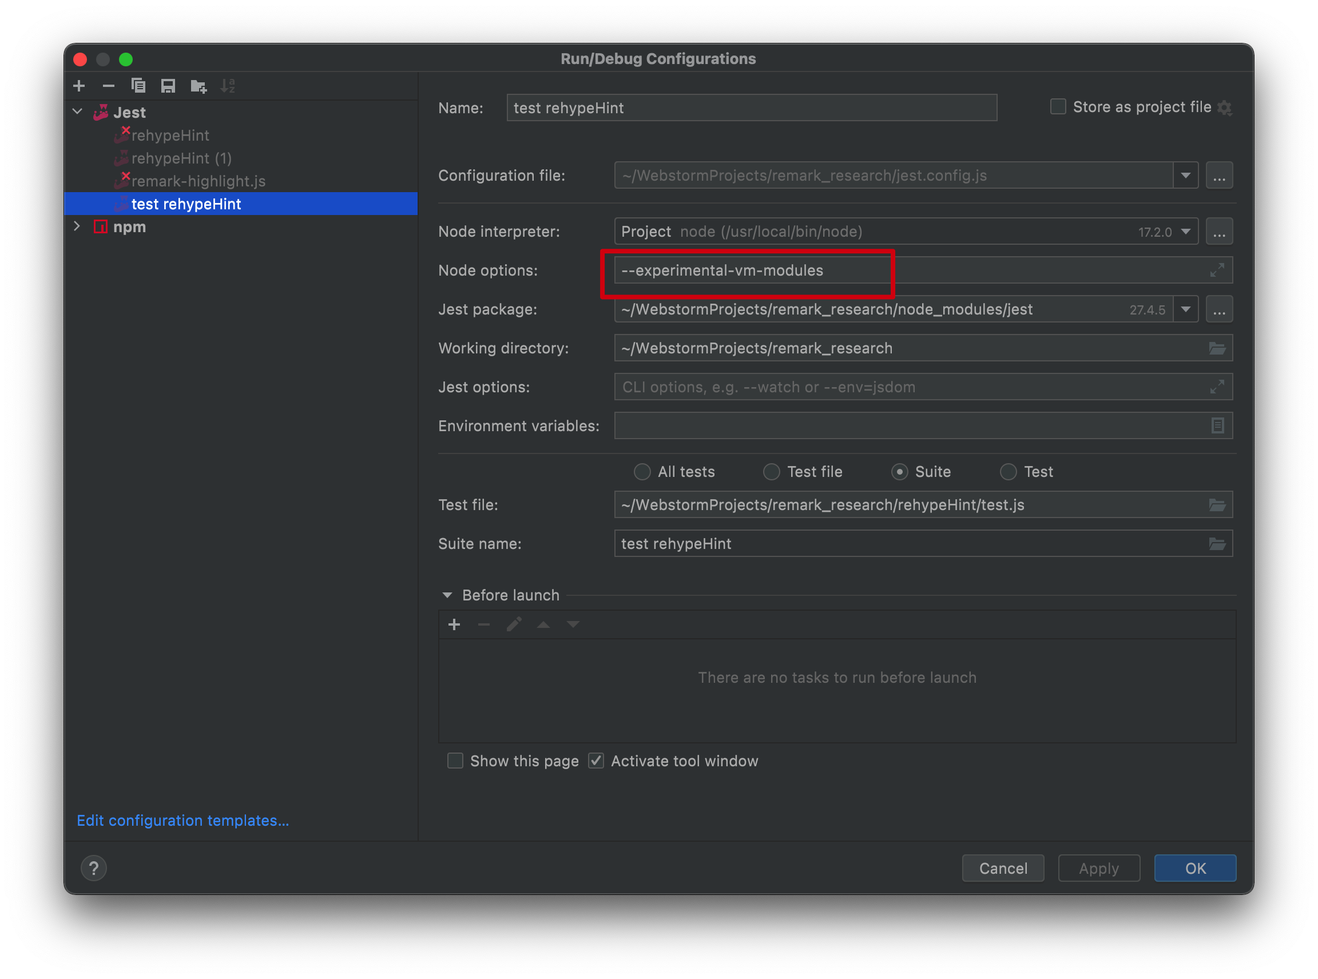
Task: Create a new configuration folder
Action: 199,86
